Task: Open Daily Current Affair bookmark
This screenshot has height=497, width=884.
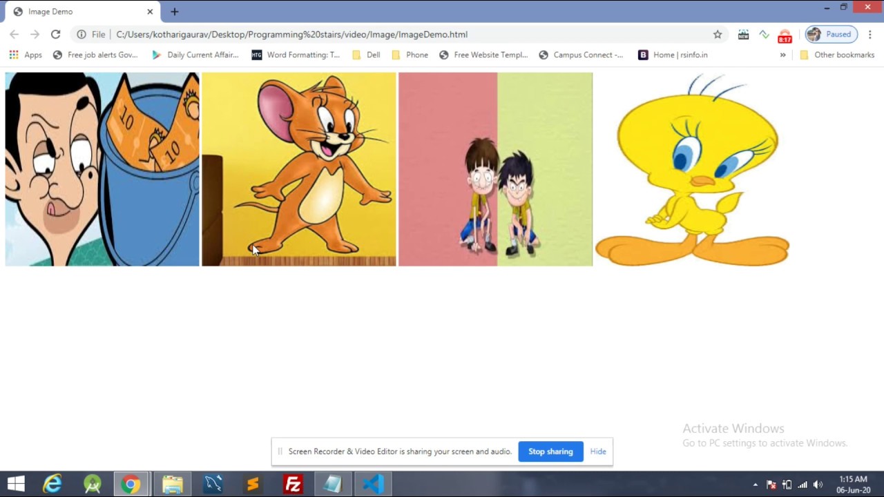Action: point(195,55)
